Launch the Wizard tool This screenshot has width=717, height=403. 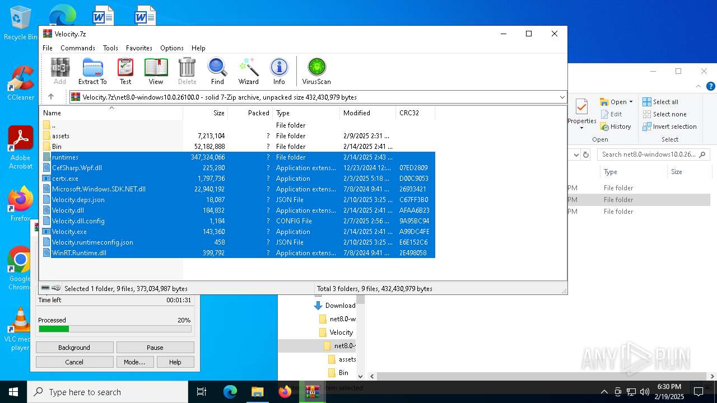[249, 71]
